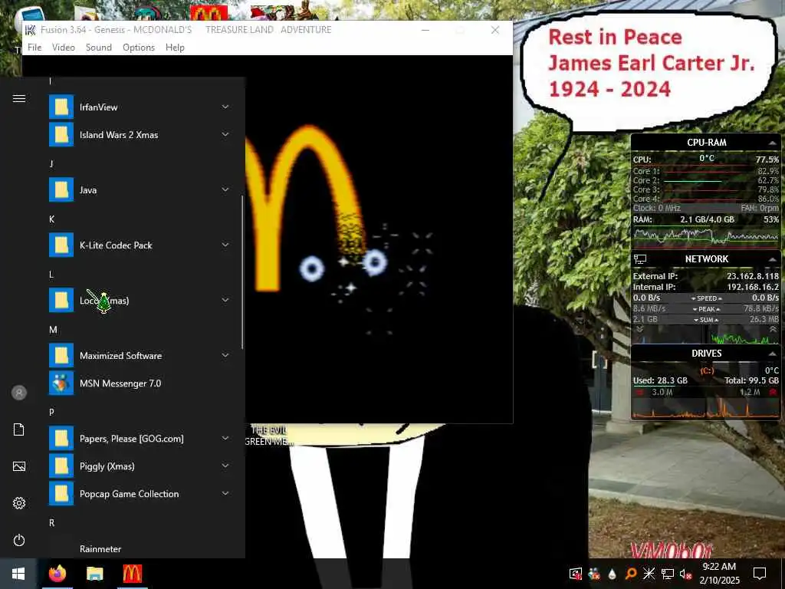Open the Action Center notifications icon

coord(760,574)
